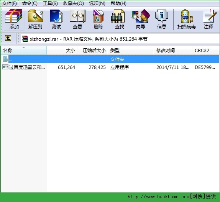Viewport: 220px width, 202px height.
Task: Select the '..' parent folder row
Action: coord(114,59)
